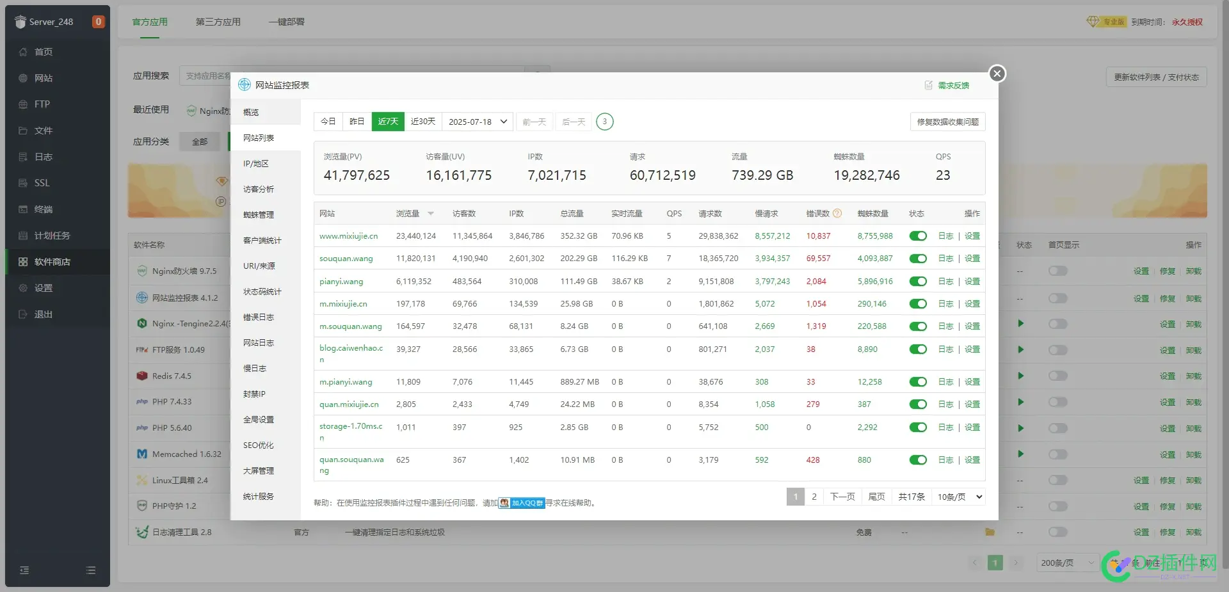Screen dimensions: 1229x592
Task: Open 蜘蛛管理 in report side menu
Action: tap(259, 215)
